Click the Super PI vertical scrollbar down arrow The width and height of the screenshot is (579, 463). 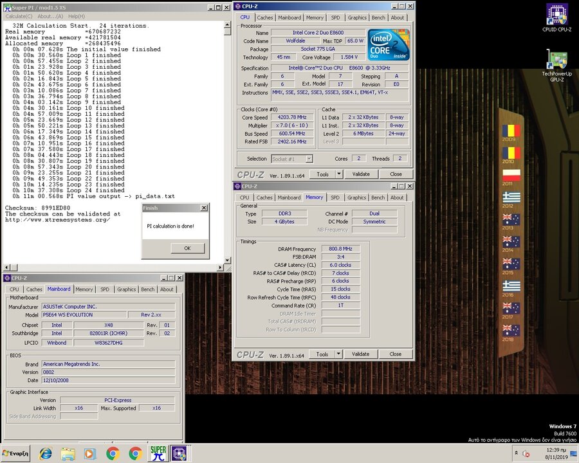pyautogui.click(x=228, y=260)
